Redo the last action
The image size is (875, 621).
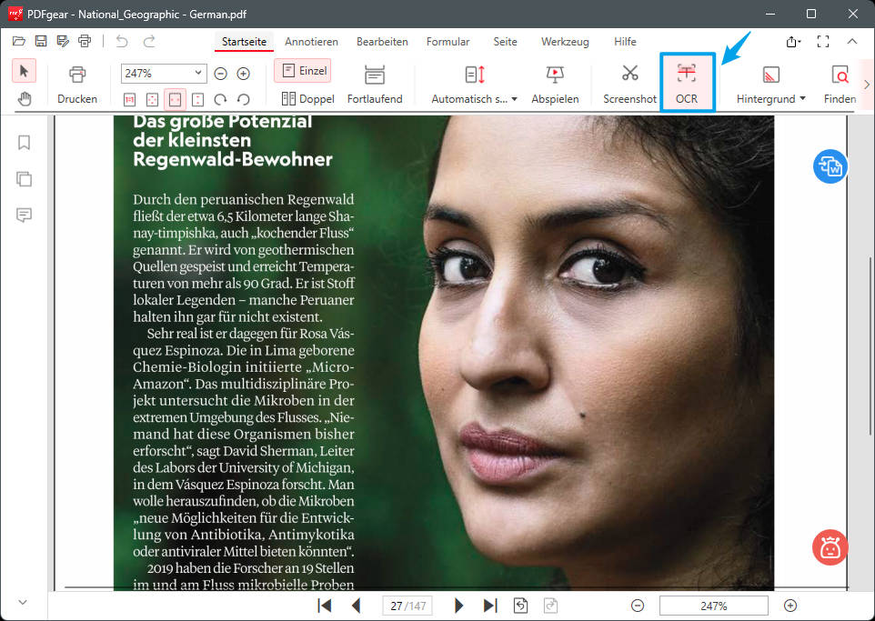(x=149, y=41)
